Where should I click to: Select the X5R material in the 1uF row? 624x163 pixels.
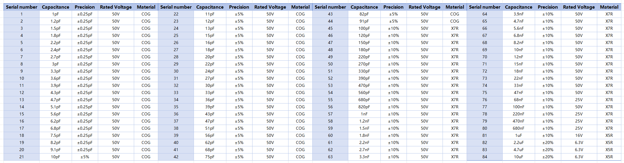(609, 135)
